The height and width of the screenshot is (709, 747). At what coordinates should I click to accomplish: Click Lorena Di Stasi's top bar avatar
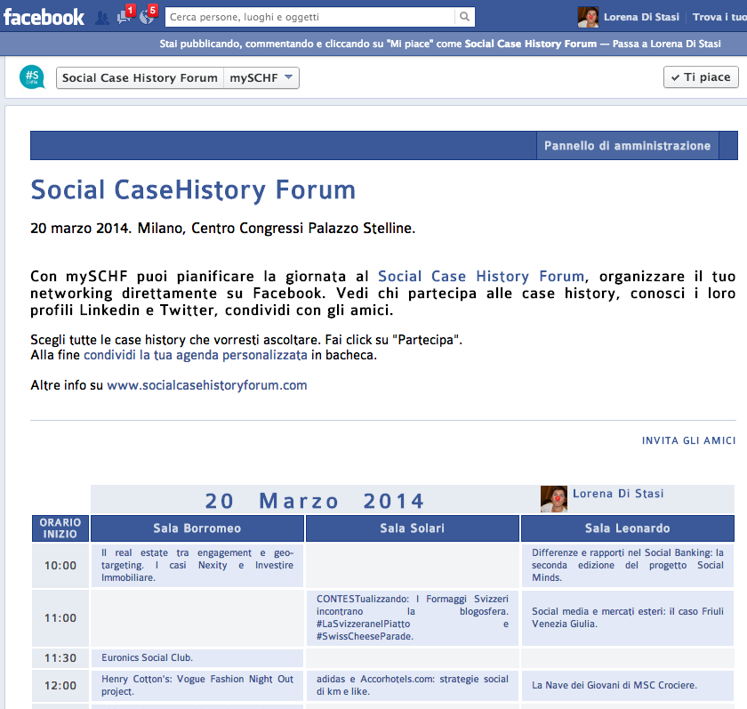[588, 17]
